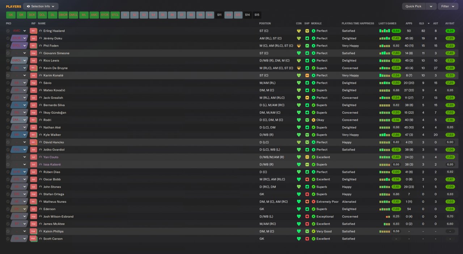Click Erling Haaland's Int info badge
Image resolution: width=463 pixels, height=254 pixels.
pos(33,31)
